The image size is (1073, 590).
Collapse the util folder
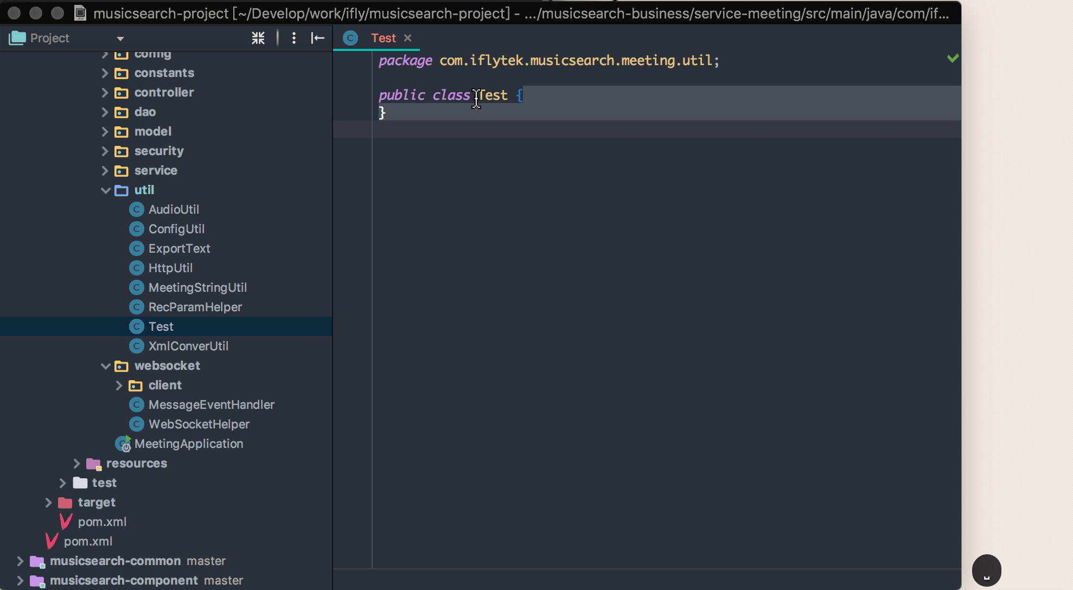tap(105, 190)
